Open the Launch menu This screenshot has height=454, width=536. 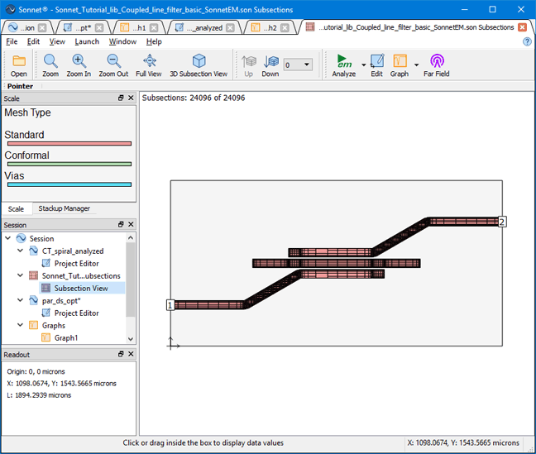(87, 41)
